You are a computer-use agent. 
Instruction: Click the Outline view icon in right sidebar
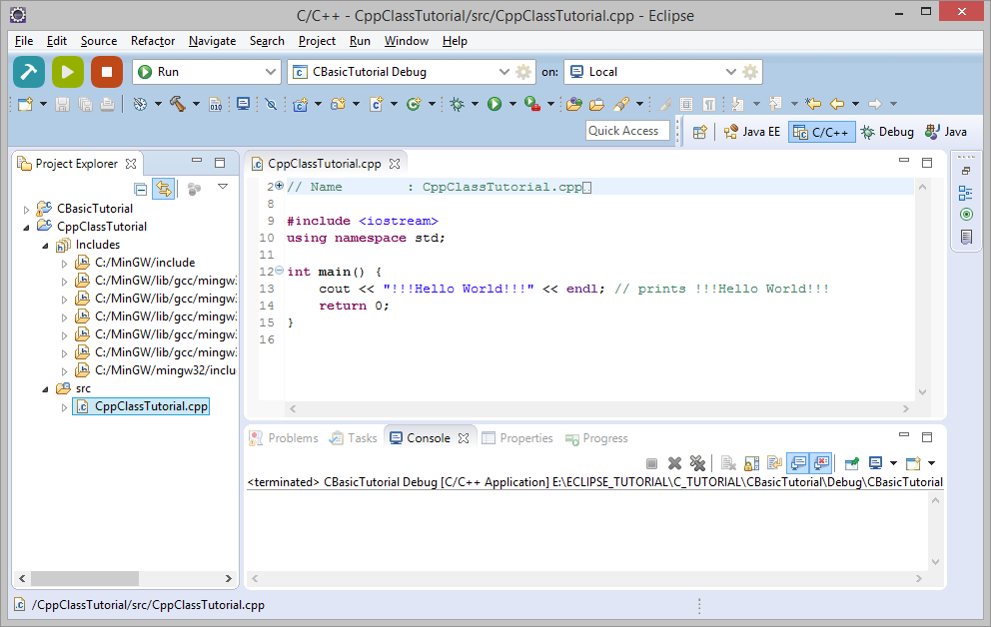[966, 193]
